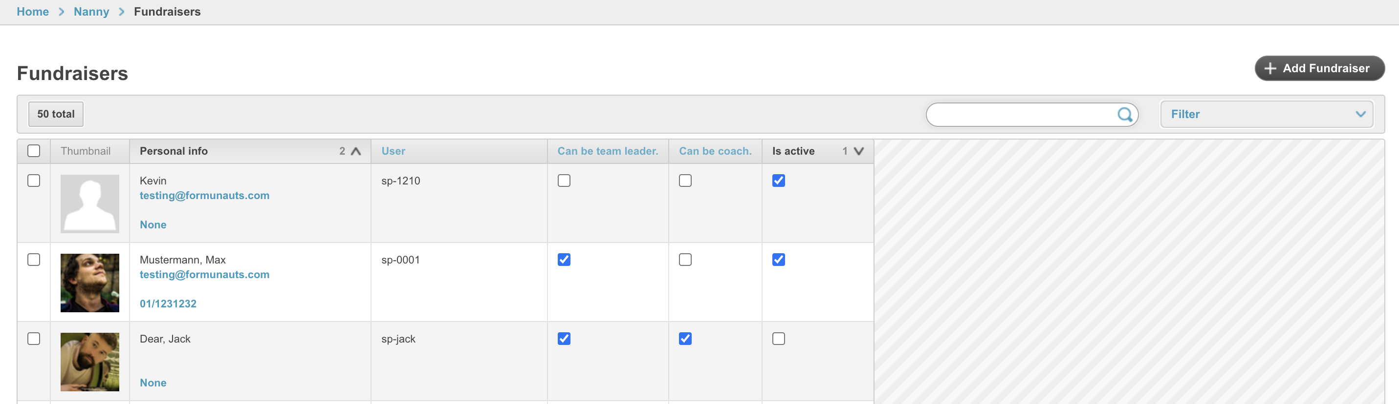Screen dimensions: 1399x404
Task: Click the Add Fundraiser button
Action: coord(1319,68)
